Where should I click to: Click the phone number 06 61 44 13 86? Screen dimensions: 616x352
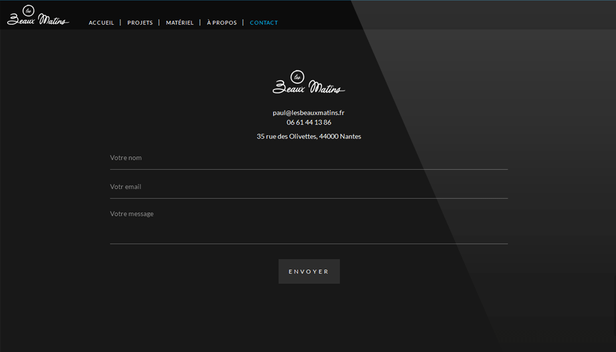[x=309, y=122]
